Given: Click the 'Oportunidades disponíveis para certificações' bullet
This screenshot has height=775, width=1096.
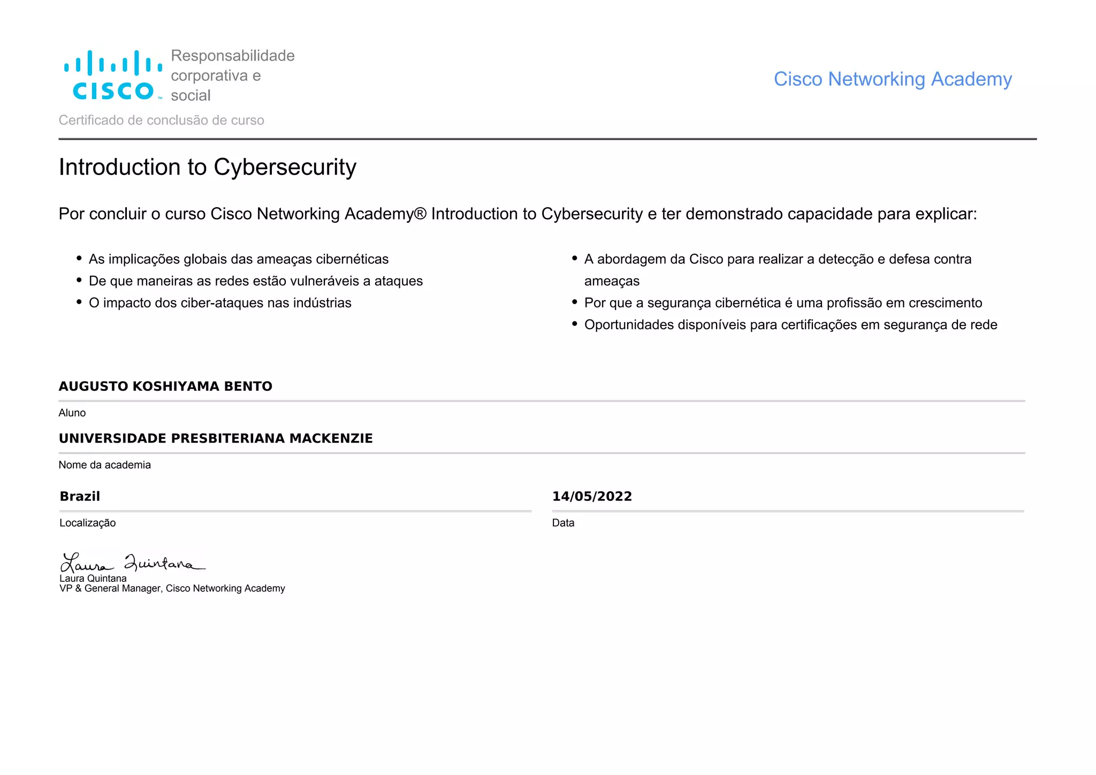Looking at the screenshot, I should click(790, 325).
